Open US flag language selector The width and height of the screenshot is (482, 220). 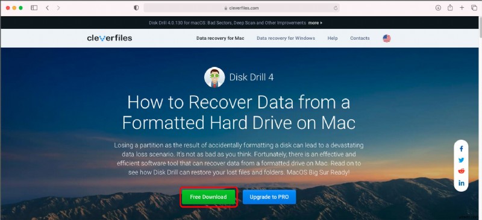tap(387, 39)
